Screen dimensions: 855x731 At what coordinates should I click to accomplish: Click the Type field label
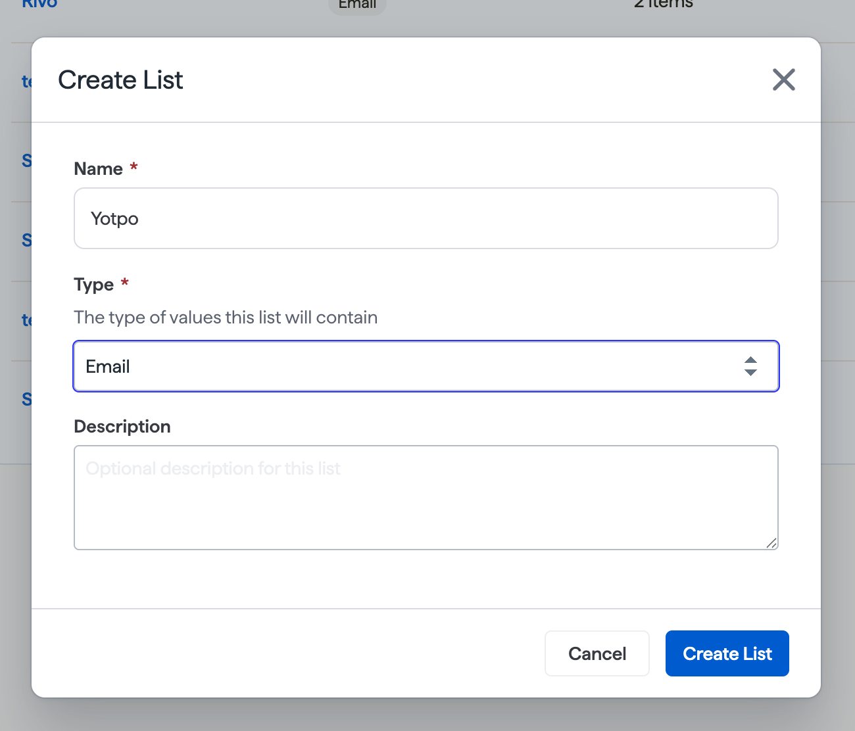(x=94, y=285)
